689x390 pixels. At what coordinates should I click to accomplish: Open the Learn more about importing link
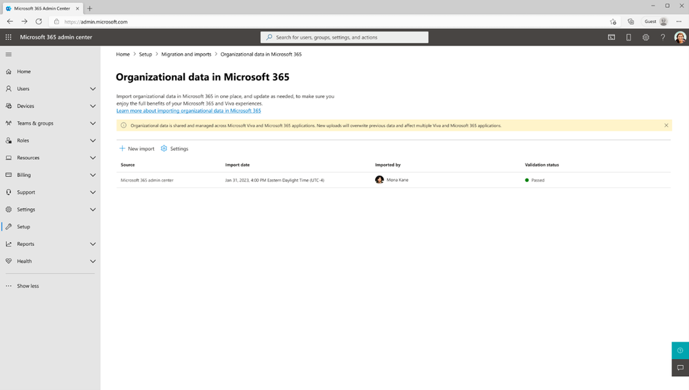(188, 111)
